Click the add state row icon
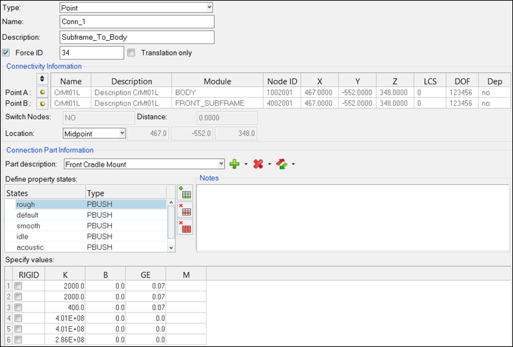 pos(186,192)
